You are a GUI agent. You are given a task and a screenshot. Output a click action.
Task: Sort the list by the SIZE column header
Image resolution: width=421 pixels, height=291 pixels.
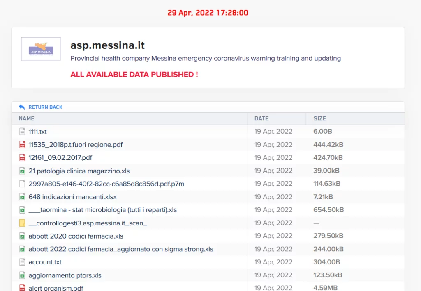click(319, 118)
